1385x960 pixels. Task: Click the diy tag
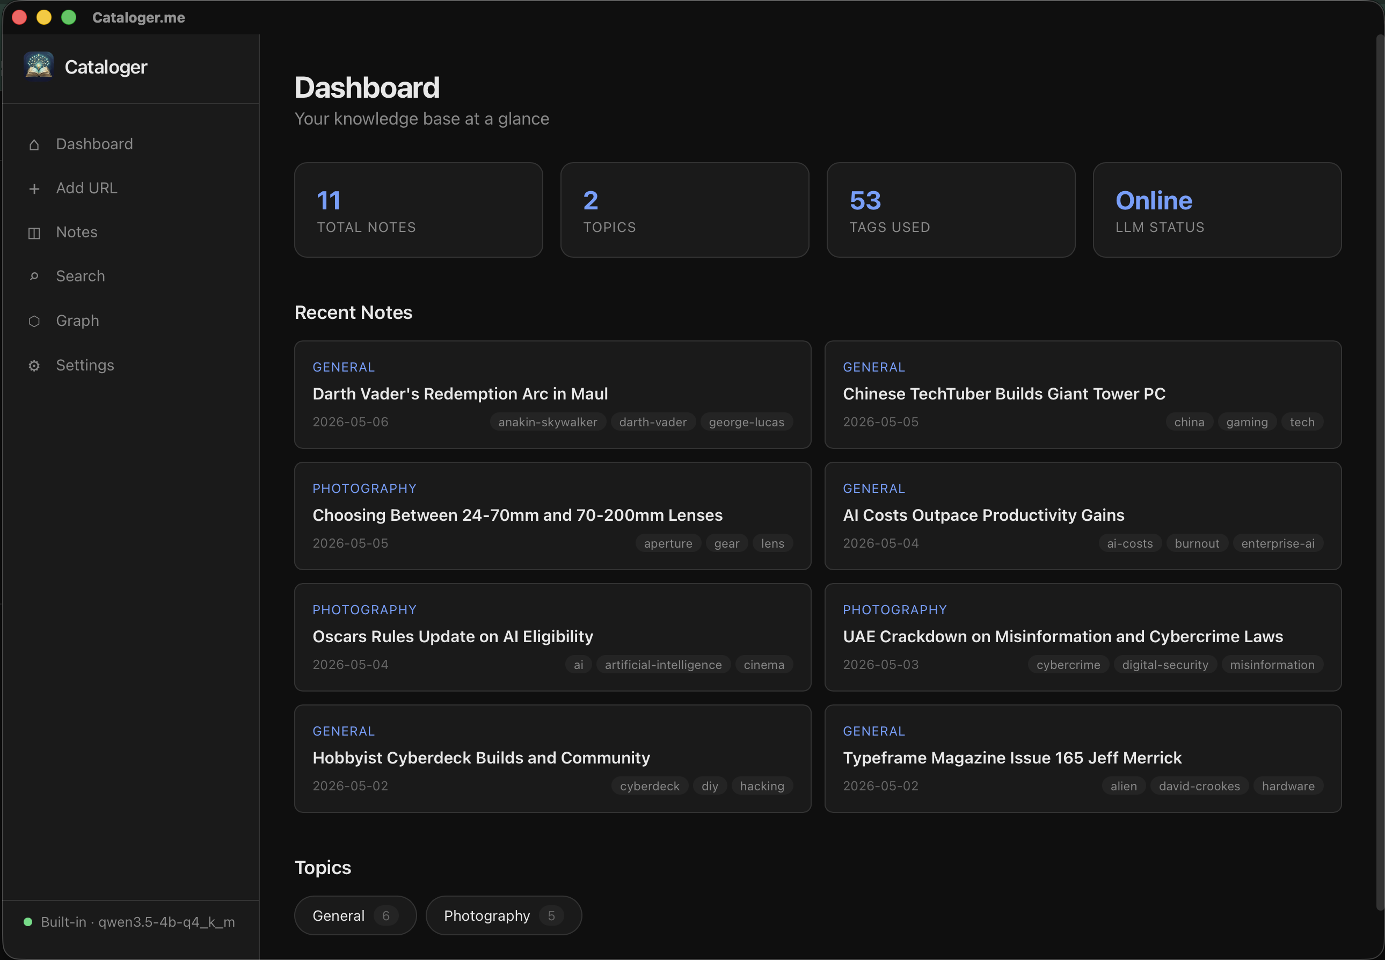click(x=710, y=786)
